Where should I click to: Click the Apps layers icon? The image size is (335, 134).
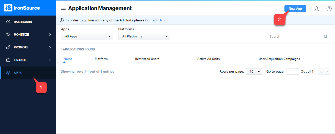click(8, 73)
